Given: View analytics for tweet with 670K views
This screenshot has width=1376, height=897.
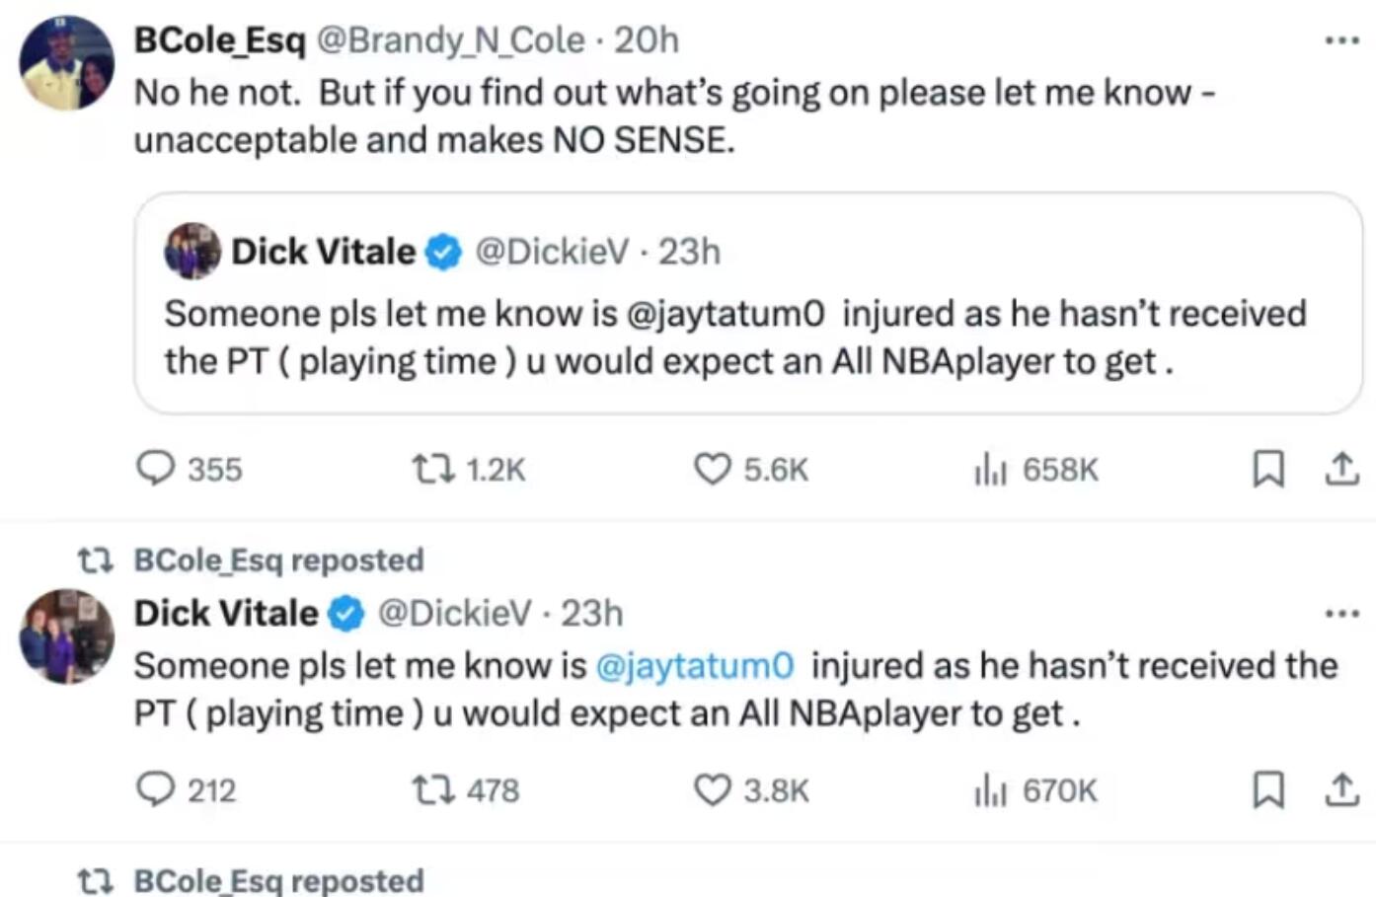Looking at the screenshot, I should [990, 790].
